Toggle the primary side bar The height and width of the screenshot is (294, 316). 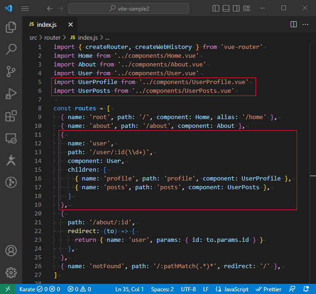215,8
